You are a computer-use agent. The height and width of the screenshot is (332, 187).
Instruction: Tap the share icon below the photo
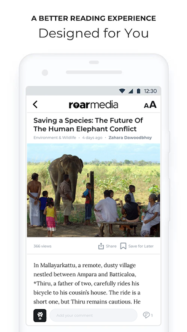[x=101, y=246]
